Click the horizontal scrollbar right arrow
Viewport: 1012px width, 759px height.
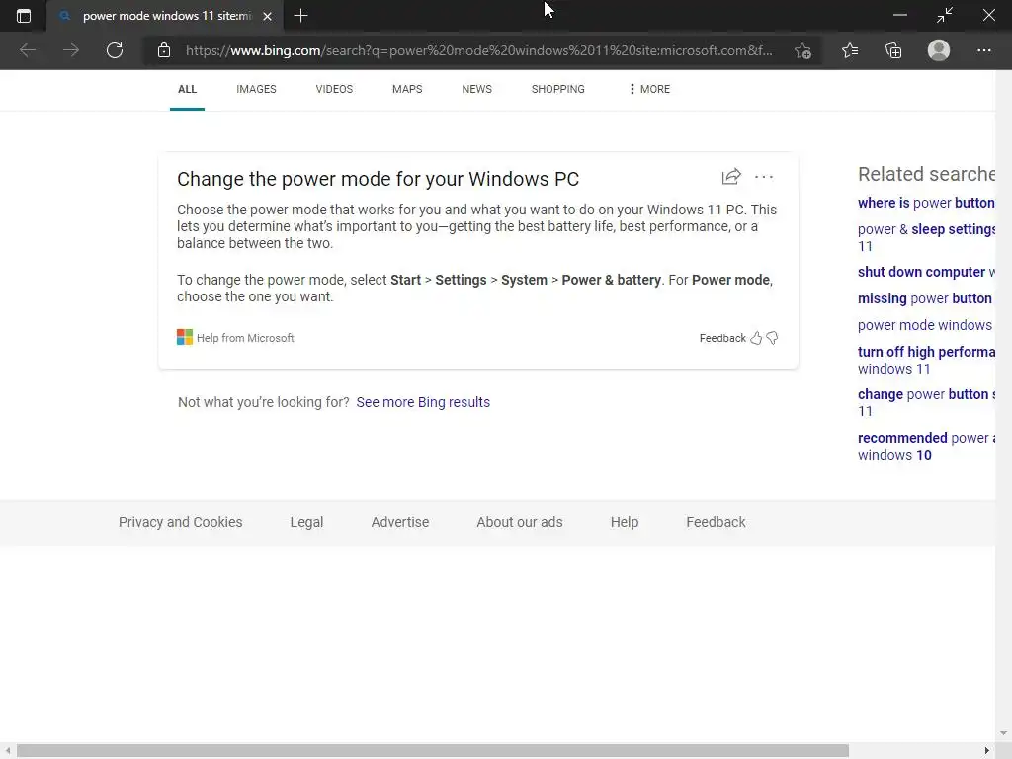tap(987, 751)
